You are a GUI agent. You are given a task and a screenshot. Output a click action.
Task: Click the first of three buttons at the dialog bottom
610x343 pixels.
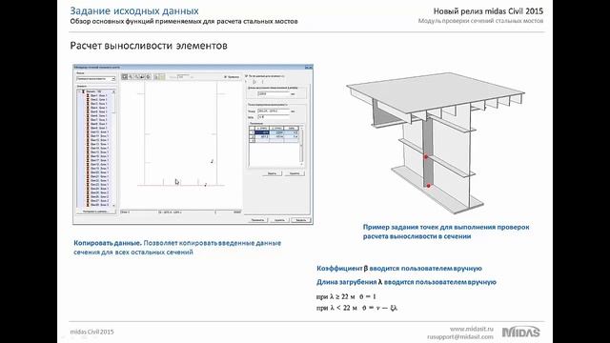(x=258, y=220)
